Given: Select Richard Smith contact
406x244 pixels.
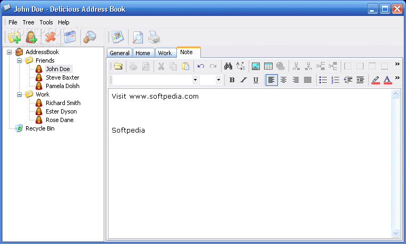Looking at the screenshot, I should point(63,103).
